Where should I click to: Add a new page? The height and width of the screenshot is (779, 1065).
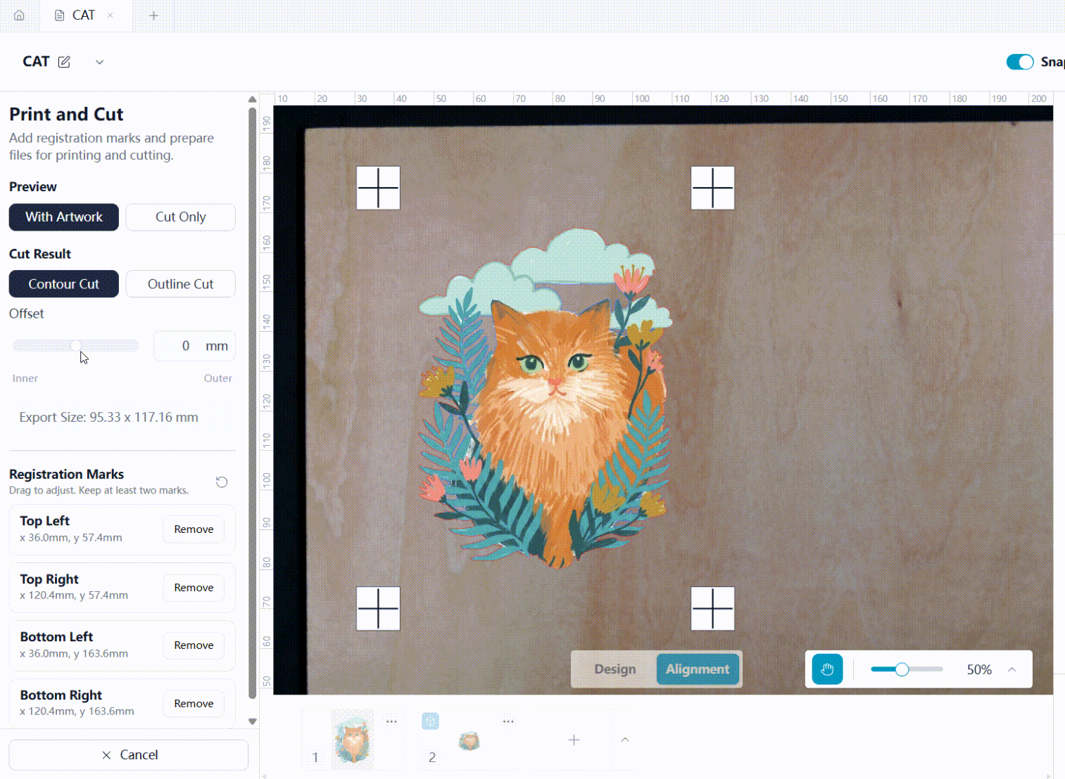point(574,740)
